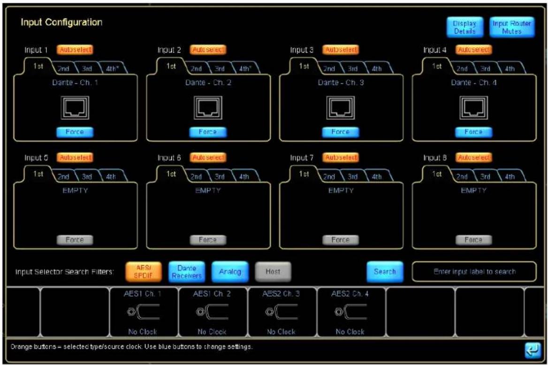Click the Display Details button
This screenshot has width=548, height=365.
coord(465,27)
